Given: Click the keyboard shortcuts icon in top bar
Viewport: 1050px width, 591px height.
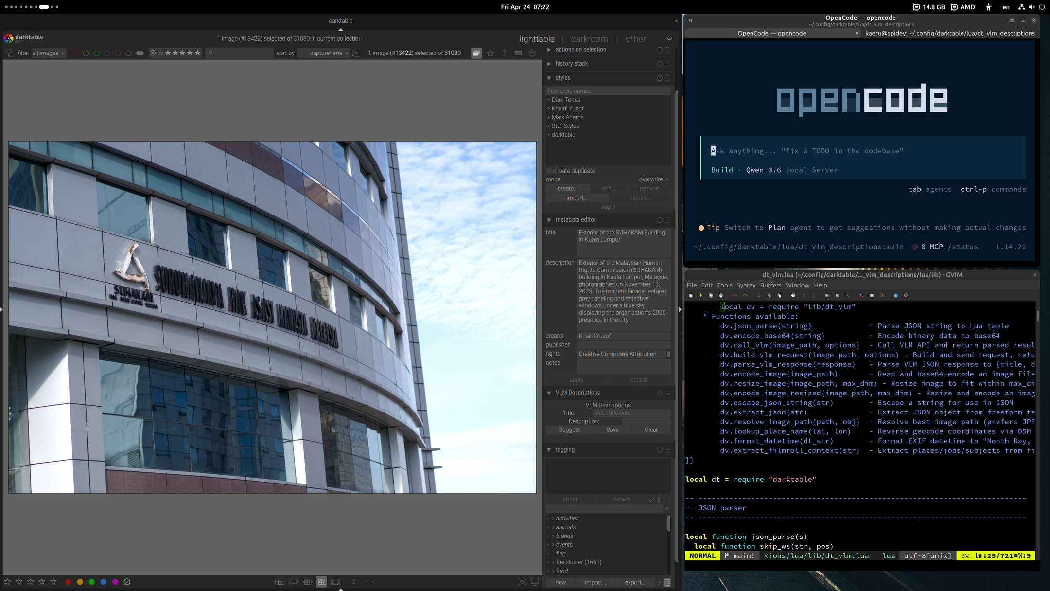Looking at the screenshot, I should click(x=518, y=53).
